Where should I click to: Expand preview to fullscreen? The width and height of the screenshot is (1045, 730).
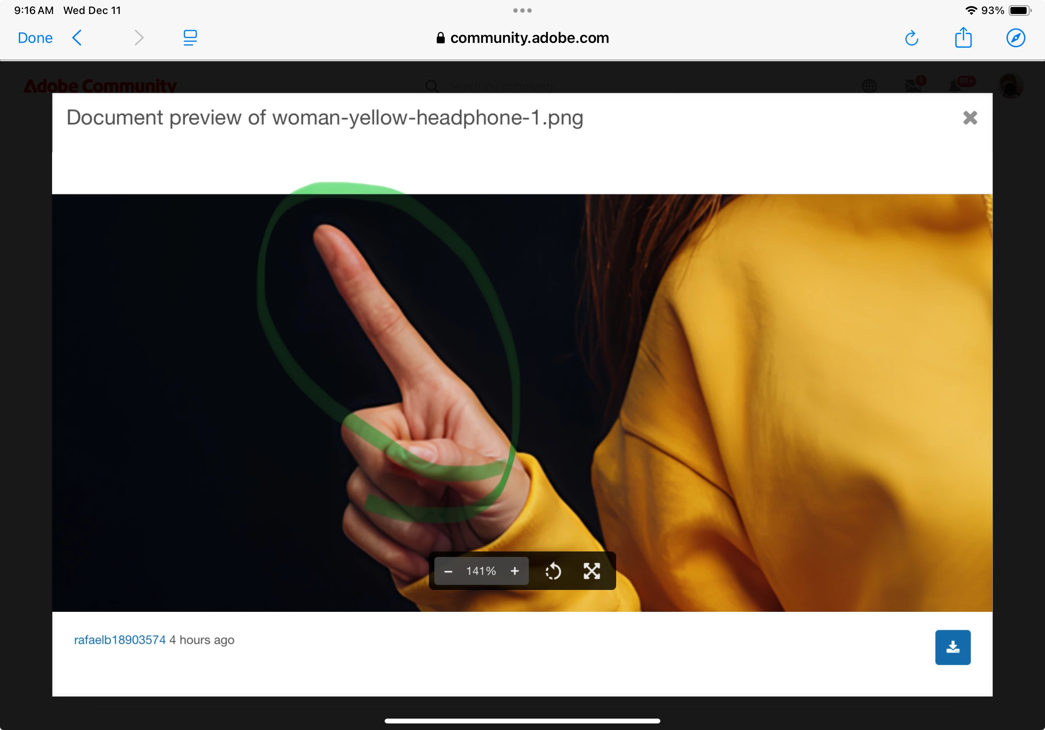(x=592, y=571)
